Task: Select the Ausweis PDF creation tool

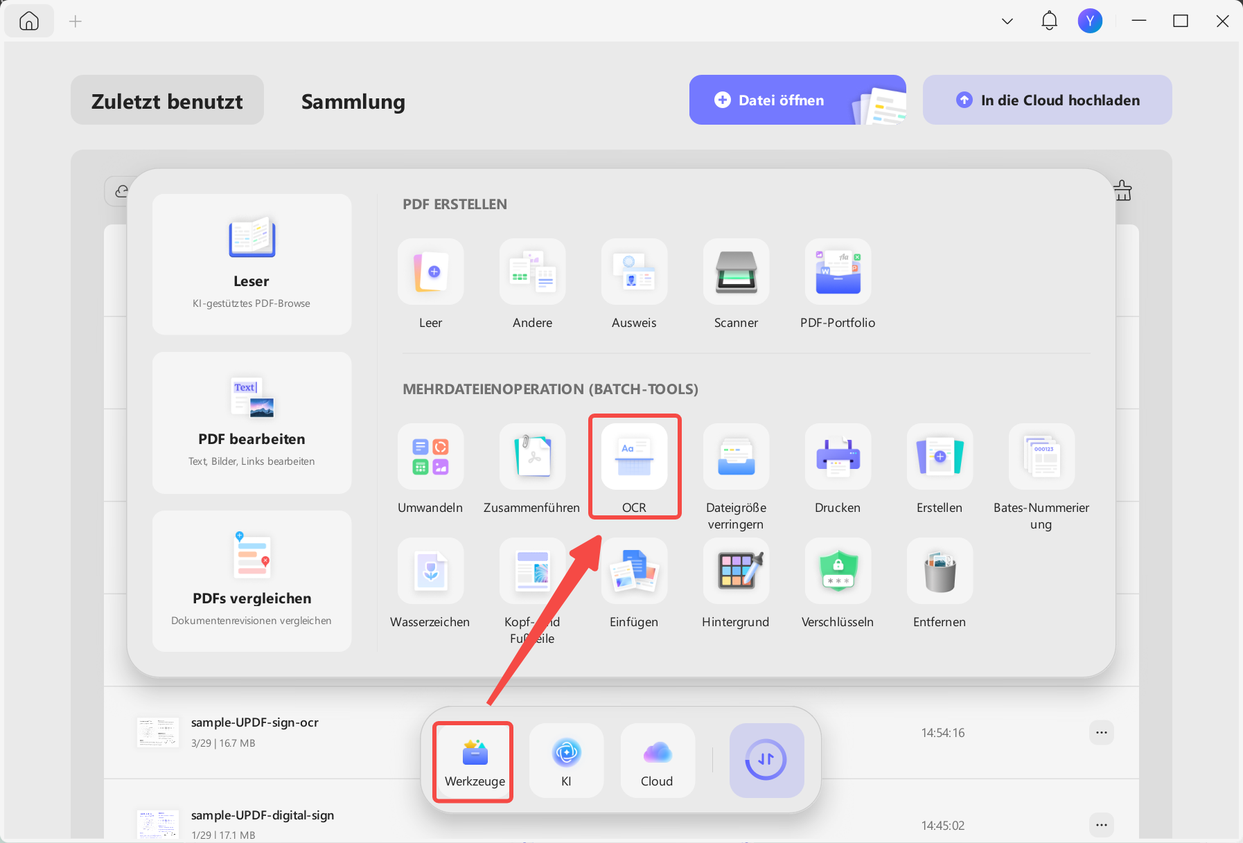Action: tap(634, 272)
